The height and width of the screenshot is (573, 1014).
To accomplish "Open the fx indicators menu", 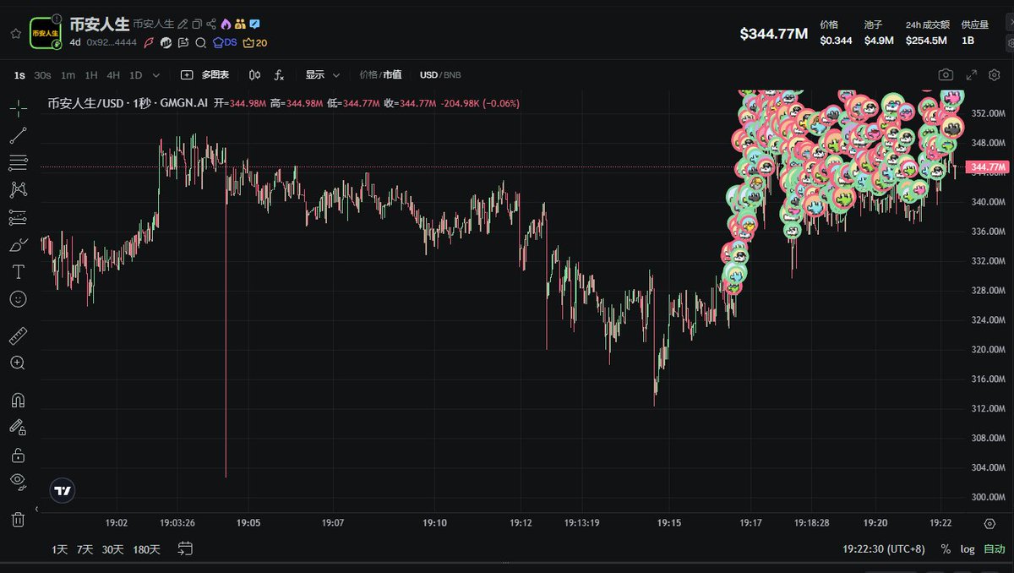I will [280, 75].
